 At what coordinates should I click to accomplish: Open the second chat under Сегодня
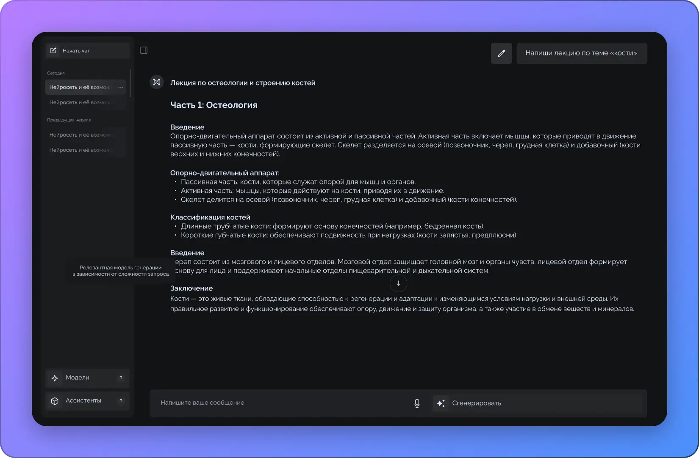tap(81, 102)
